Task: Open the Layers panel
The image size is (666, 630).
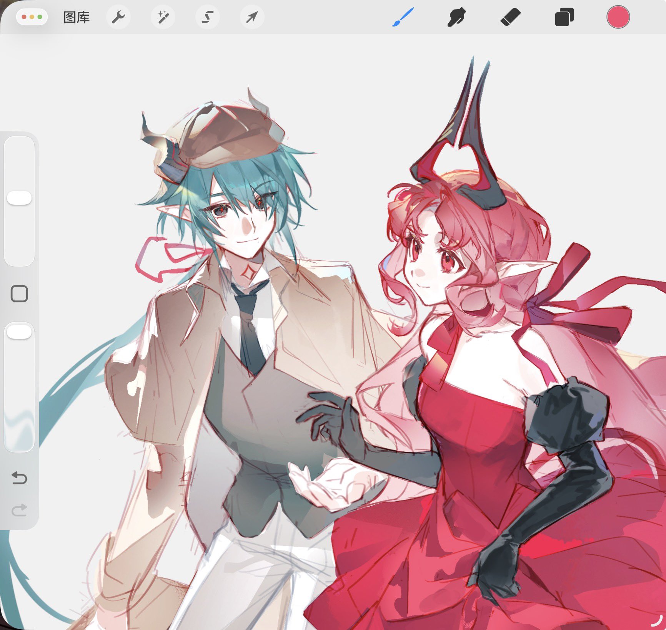Action: [564, 17]
